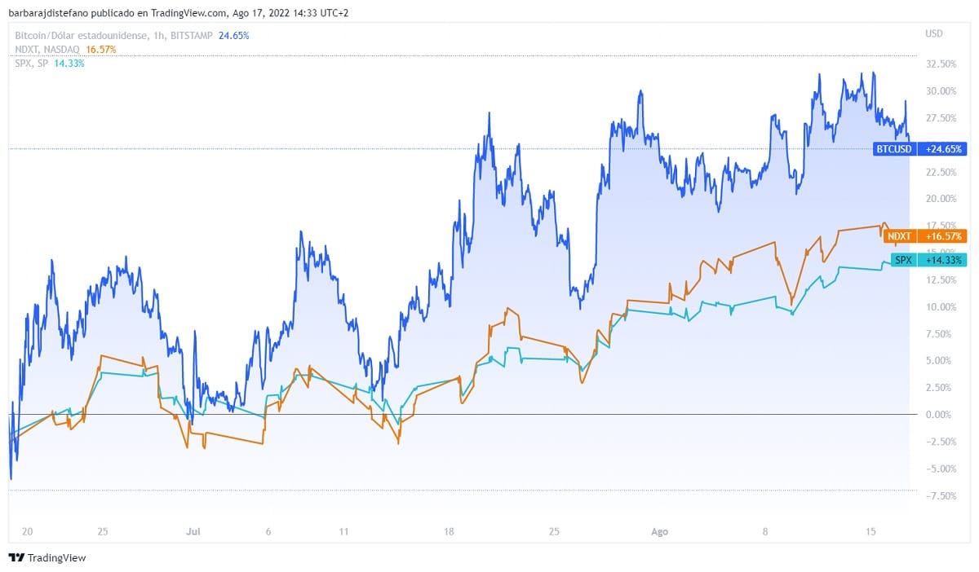Click the TradingView logo icon
979x572 pixels.
pos(16,558)
